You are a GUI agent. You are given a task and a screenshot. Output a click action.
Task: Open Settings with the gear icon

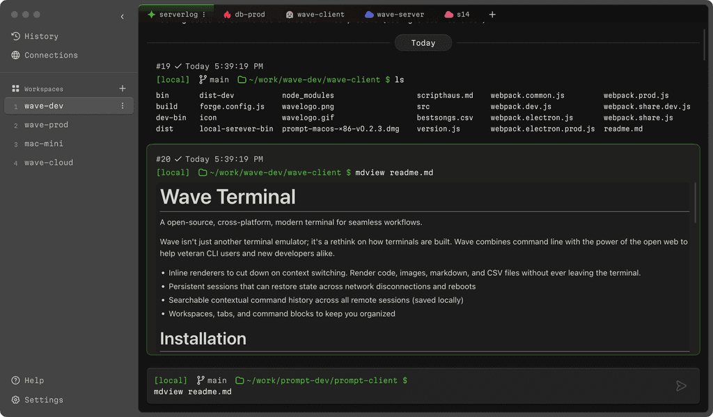point(15,400)
